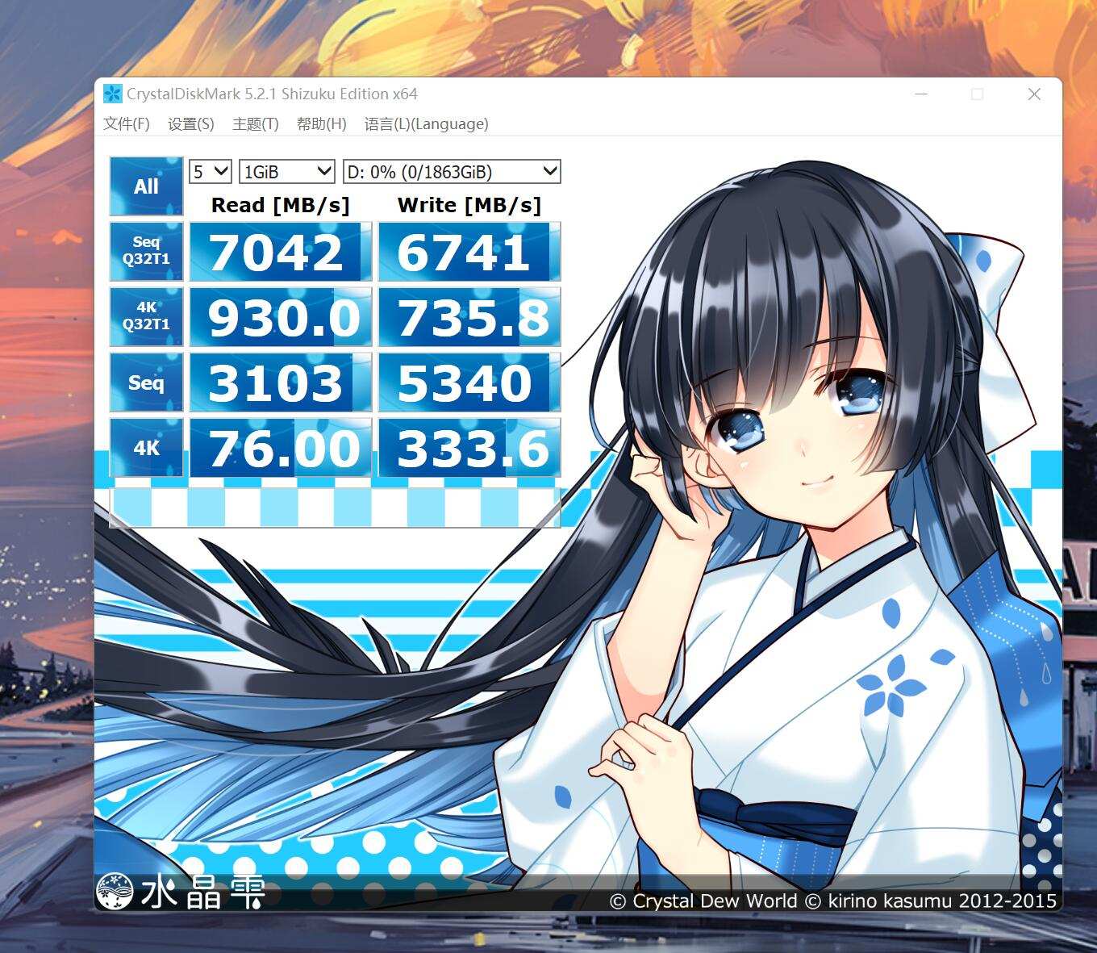Start the 4K Q32T1 test
This screenshot has height=953, width=1097.
pyautogui.click(x=146, y=316)
